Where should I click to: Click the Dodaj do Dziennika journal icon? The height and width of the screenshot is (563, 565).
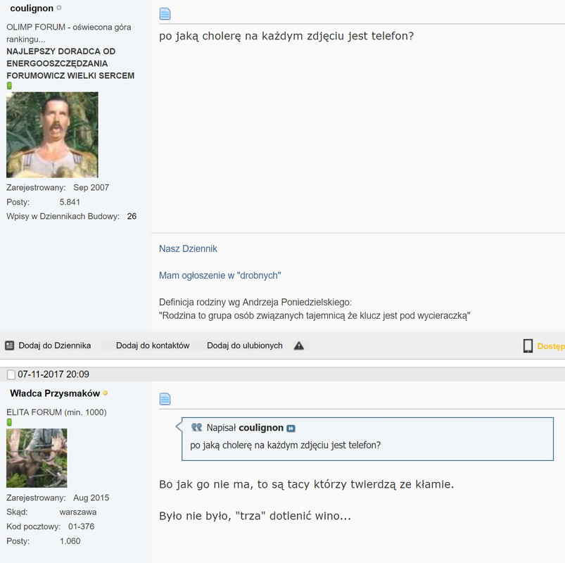[x=9, y=346]
